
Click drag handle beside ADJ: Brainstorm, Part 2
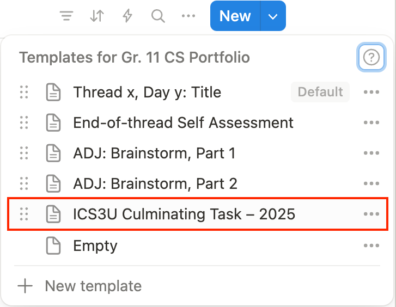24,184
